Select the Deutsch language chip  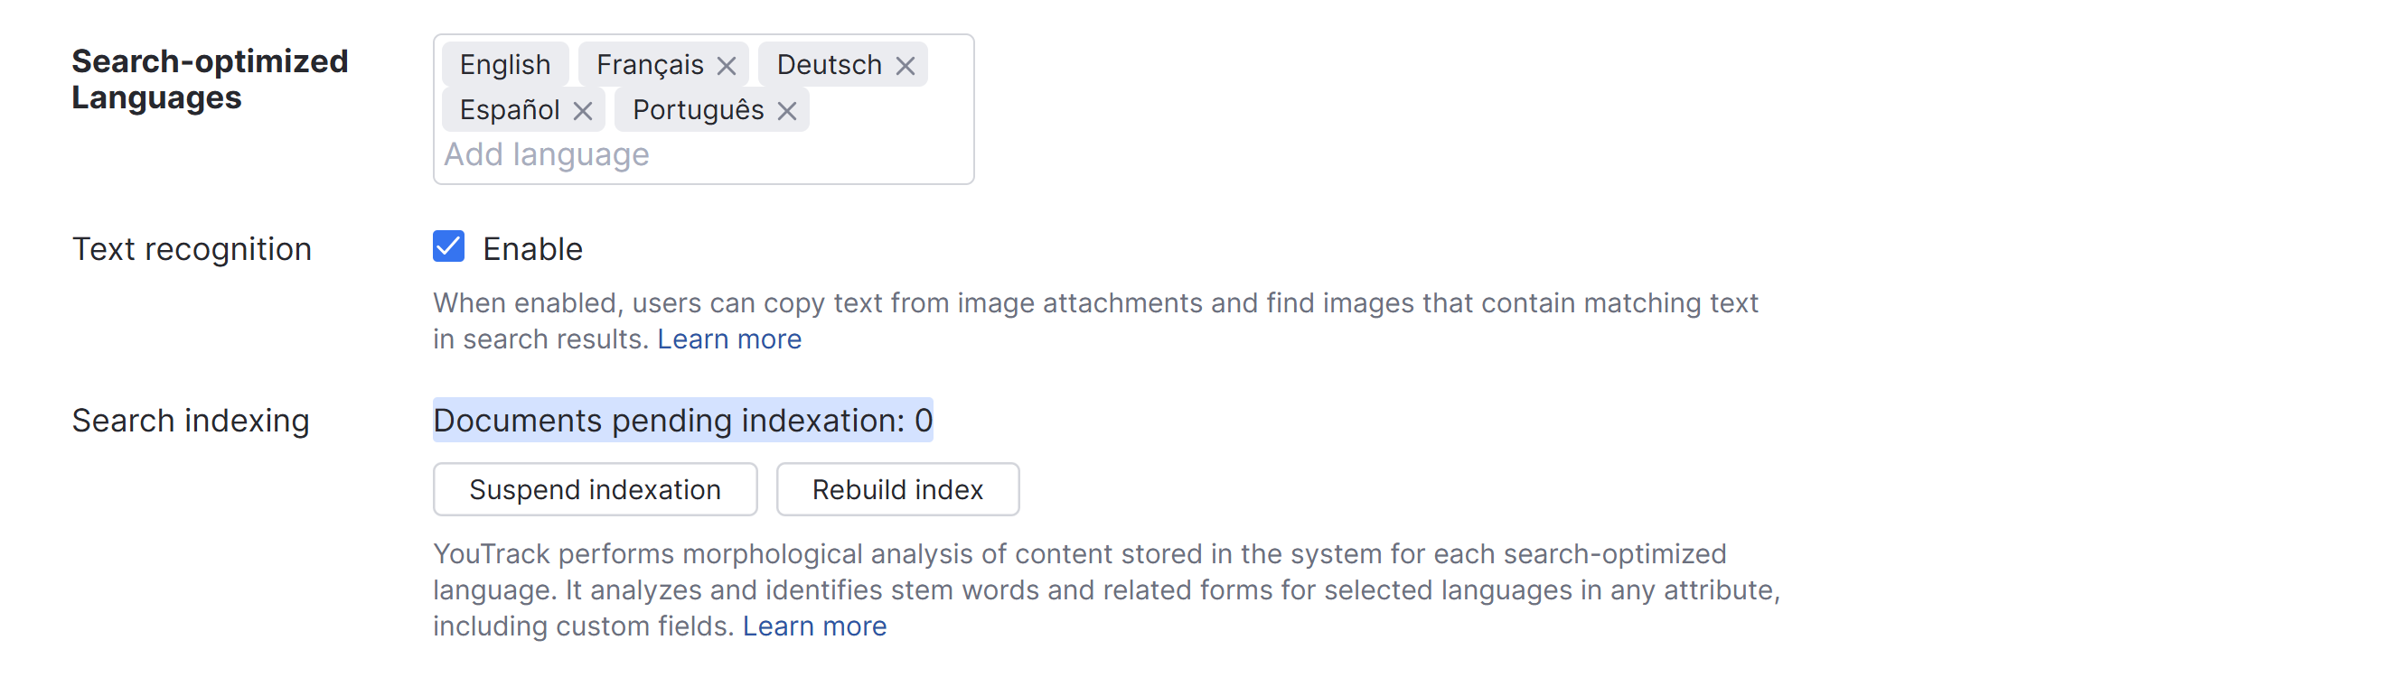tap(830, 64)
